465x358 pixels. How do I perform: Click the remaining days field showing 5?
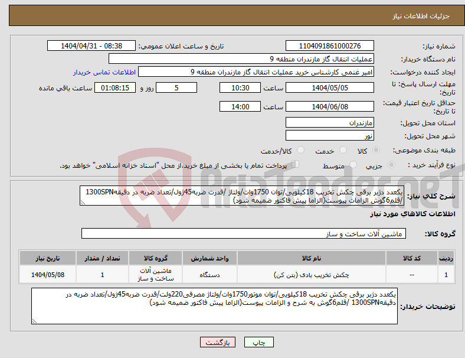point(176,87)
